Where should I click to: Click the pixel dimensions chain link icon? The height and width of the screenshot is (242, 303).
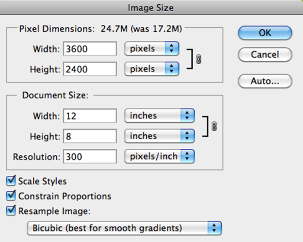198,59
